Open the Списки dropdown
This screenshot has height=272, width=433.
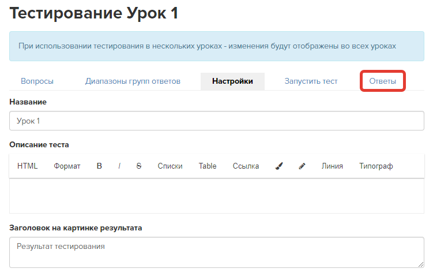click(170, 166)
